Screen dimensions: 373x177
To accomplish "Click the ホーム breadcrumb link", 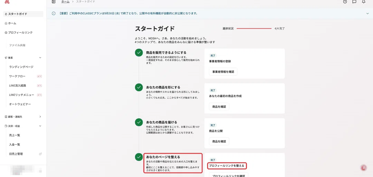I will click(65, 2).
